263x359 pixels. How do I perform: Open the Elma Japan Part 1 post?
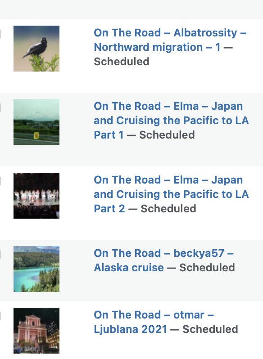pos(171,121)
